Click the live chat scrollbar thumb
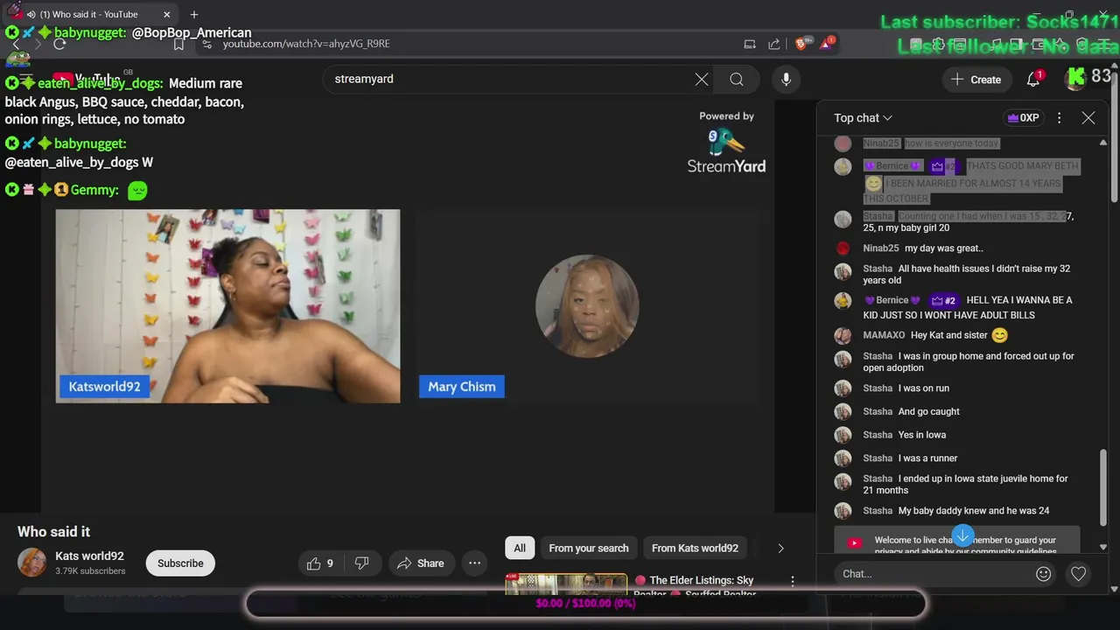Screen dimensions: 1120x630 (1103, 488)
